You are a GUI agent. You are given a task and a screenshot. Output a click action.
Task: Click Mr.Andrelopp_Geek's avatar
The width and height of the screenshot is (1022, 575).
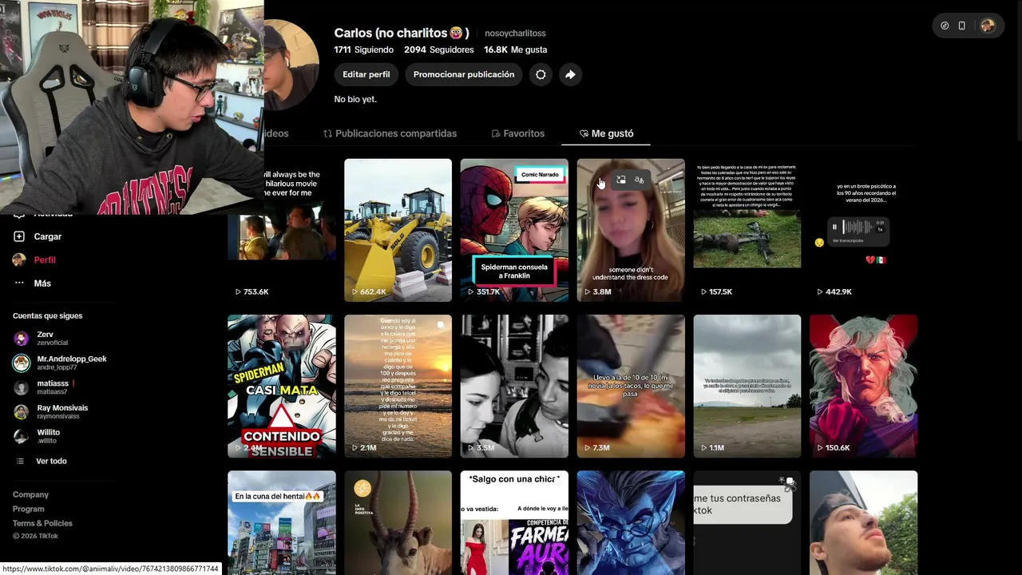pos(22,363)
